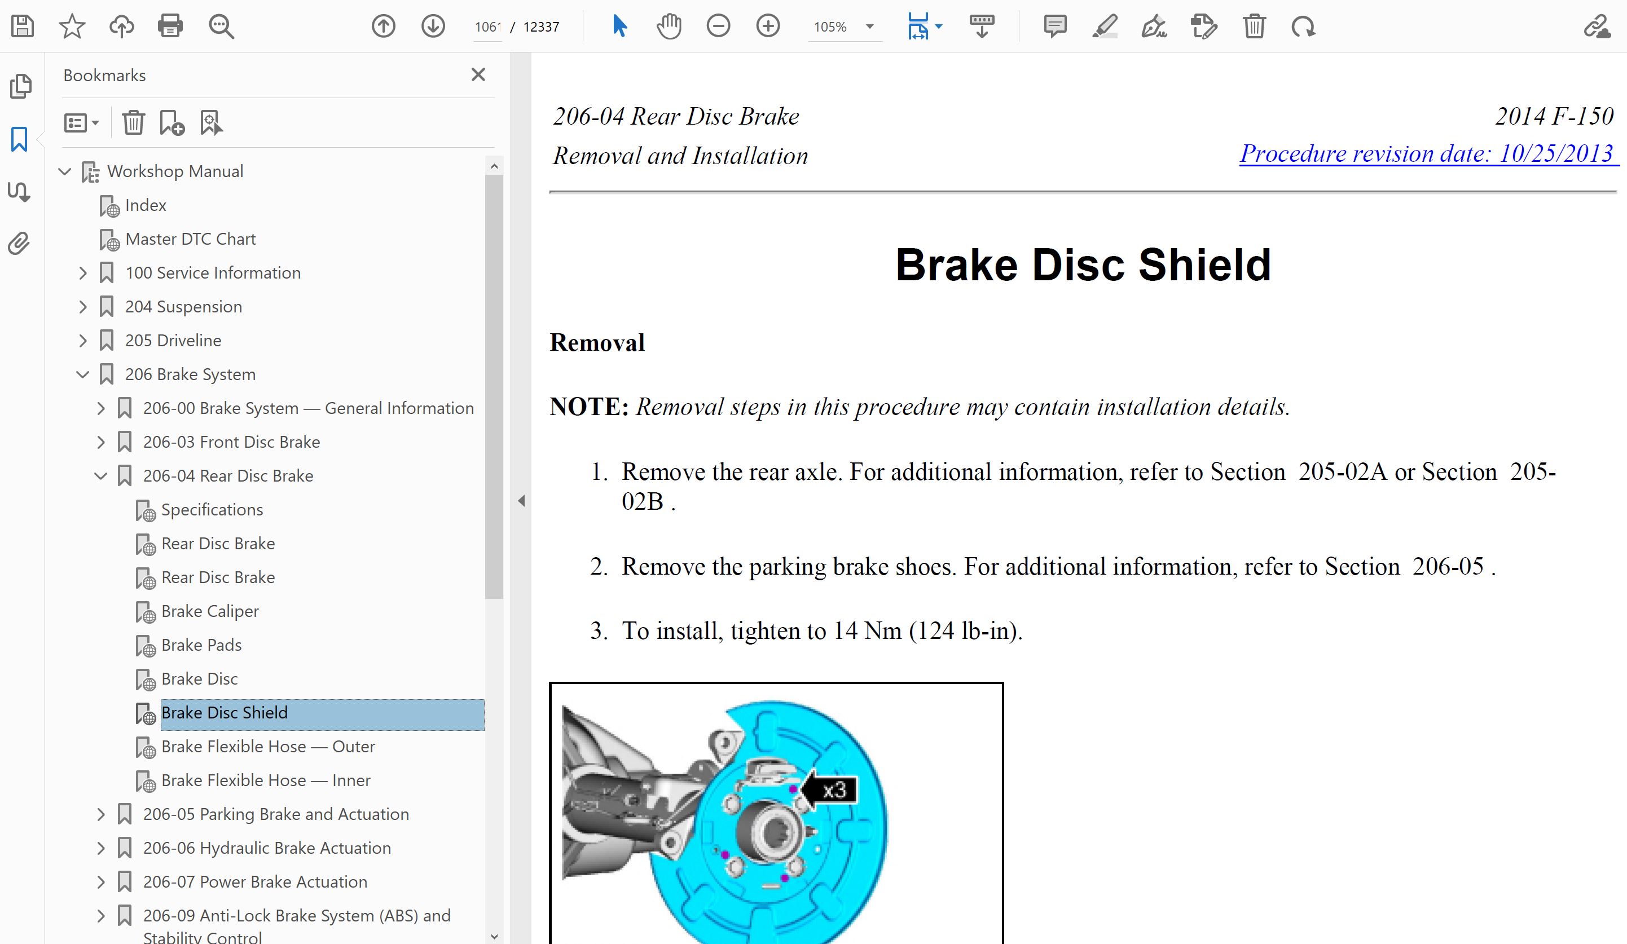
Task: Add new bookmark icon in panel
Action: (172, 122)
